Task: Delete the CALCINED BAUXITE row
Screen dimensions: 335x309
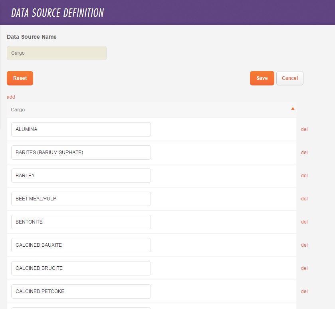Action: [x=304, y=245]
